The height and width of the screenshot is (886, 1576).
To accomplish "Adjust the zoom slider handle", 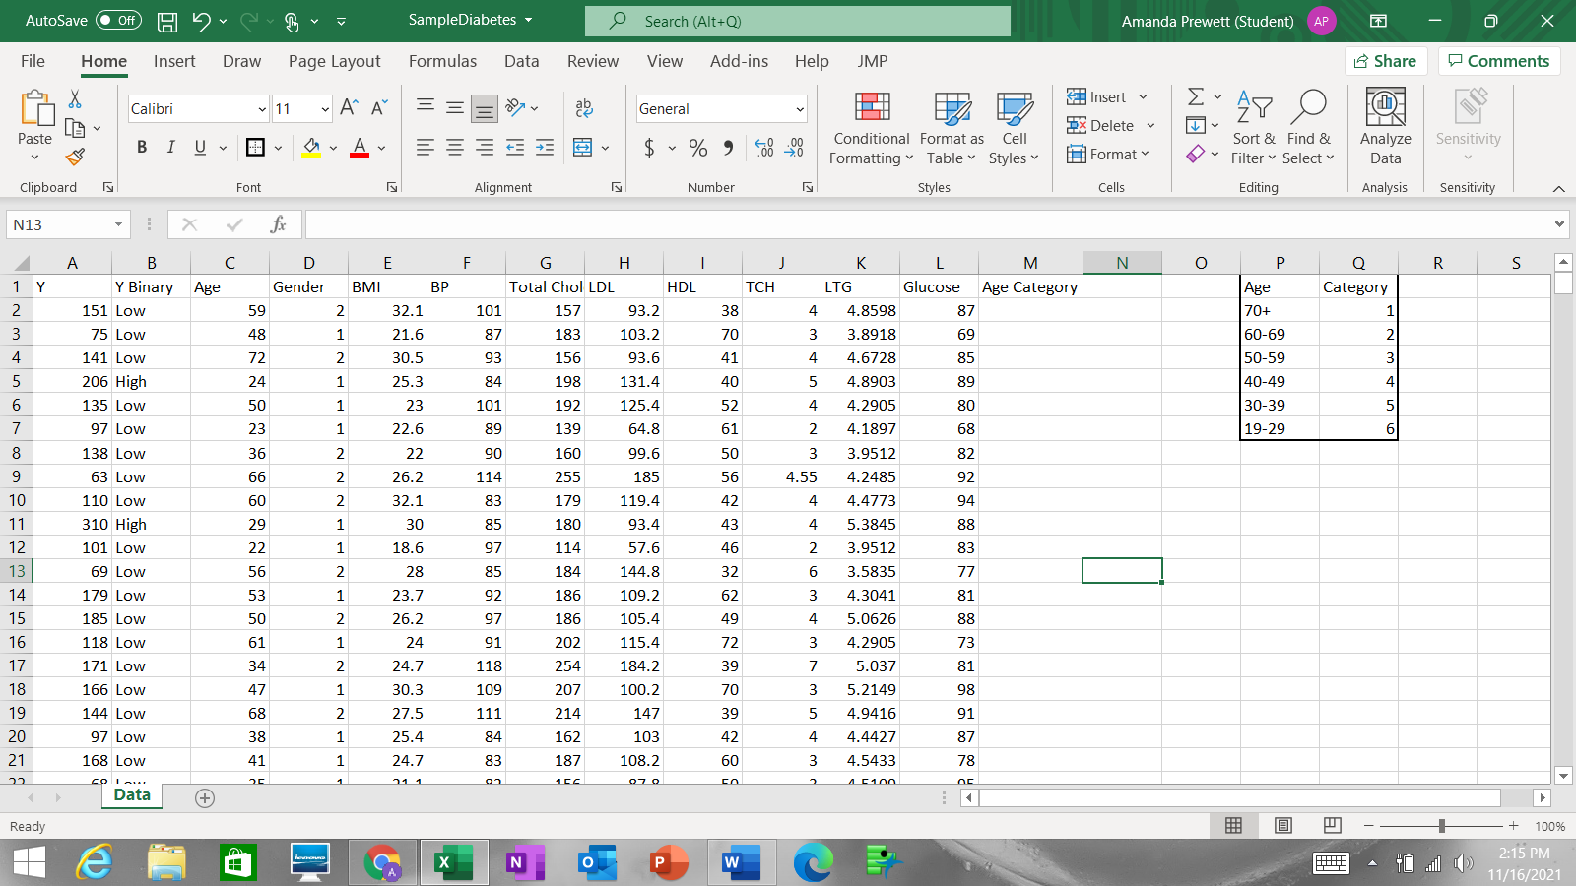I will pyautogui.click(x=1442, y=826).
